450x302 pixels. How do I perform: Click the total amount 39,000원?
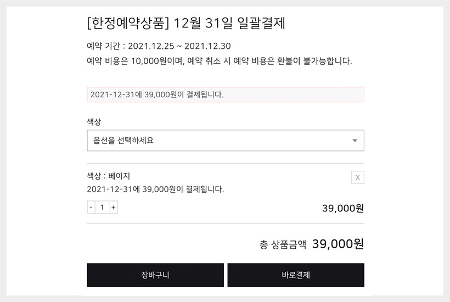[x=337, y=244]
